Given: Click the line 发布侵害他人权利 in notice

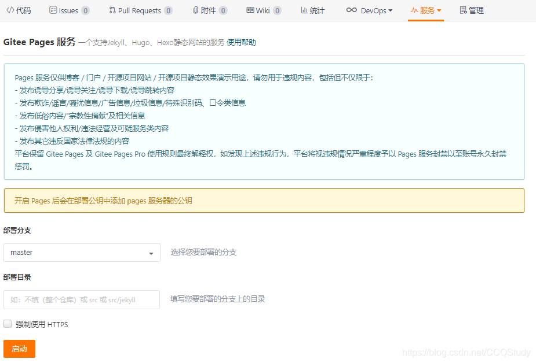Looking at the screenshot, I should coord(92,128).
